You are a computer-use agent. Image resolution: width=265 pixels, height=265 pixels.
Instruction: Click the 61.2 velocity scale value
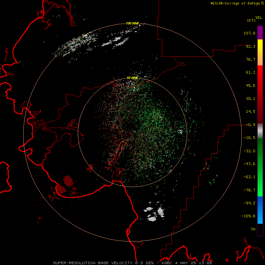tap(251, 72)
